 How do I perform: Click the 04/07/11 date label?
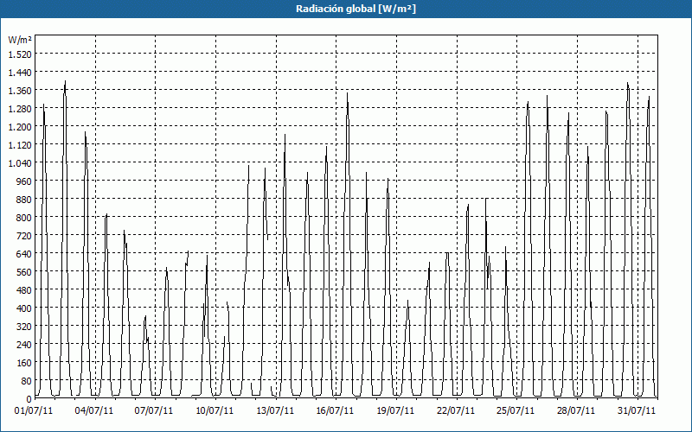(x=94, y=411)
